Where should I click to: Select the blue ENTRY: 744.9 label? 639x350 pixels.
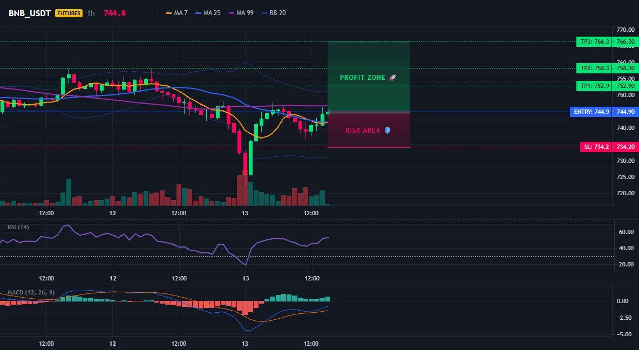(590, 112)
